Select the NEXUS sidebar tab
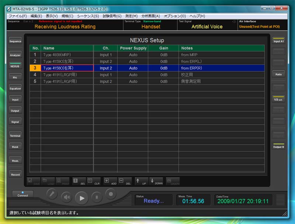Image resolution: width=295 pixels, height=224 pixels. 15,65
